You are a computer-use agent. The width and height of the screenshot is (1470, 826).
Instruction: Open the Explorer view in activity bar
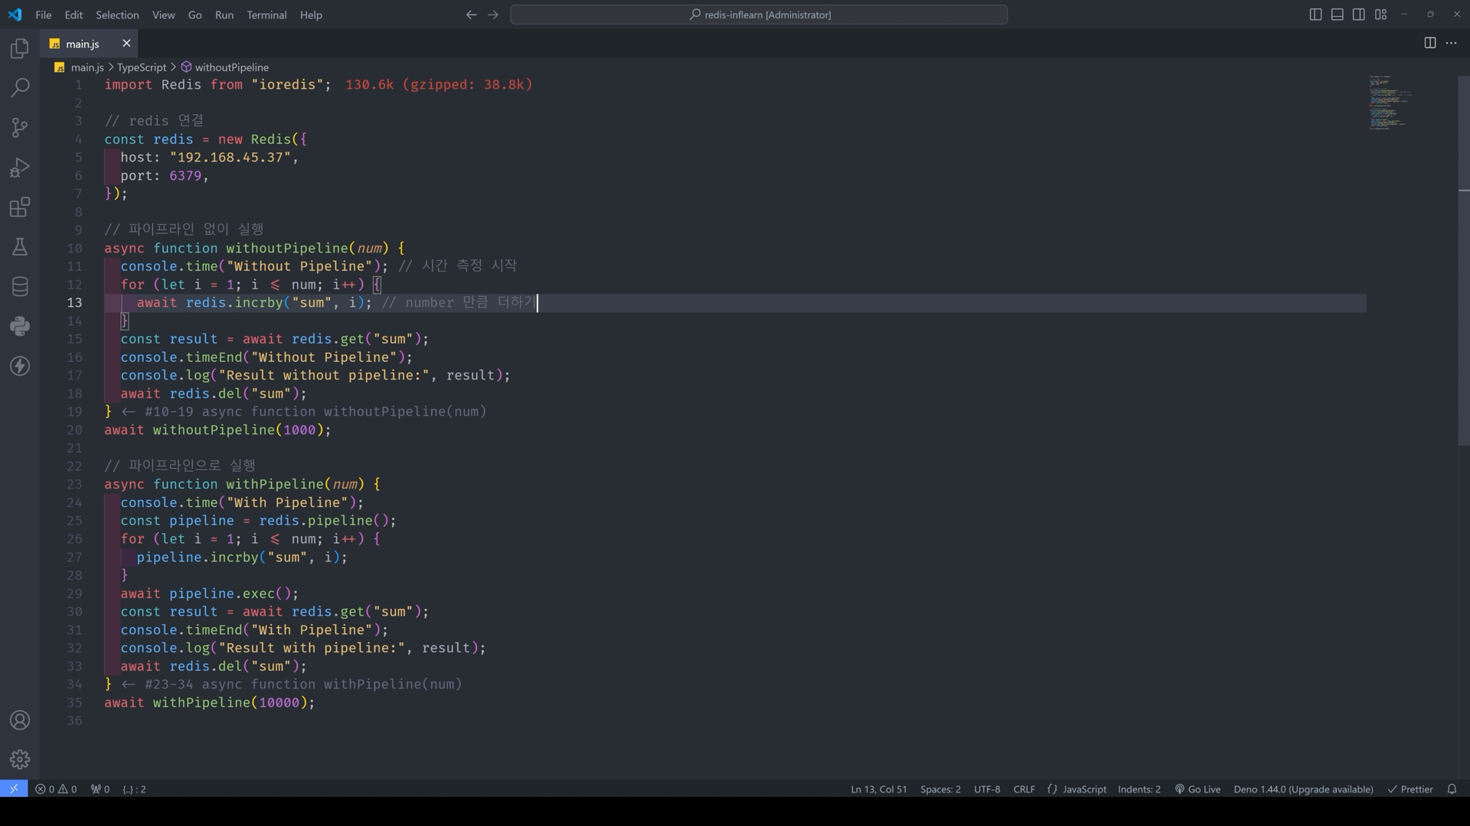pos(20,48)
